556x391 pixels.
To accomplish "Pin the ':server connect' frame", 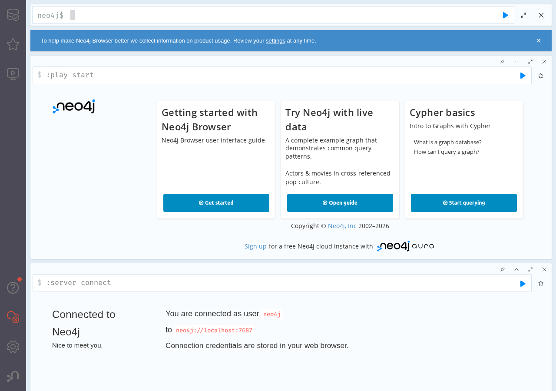I will pyautogui.click(x=503, y=269).
